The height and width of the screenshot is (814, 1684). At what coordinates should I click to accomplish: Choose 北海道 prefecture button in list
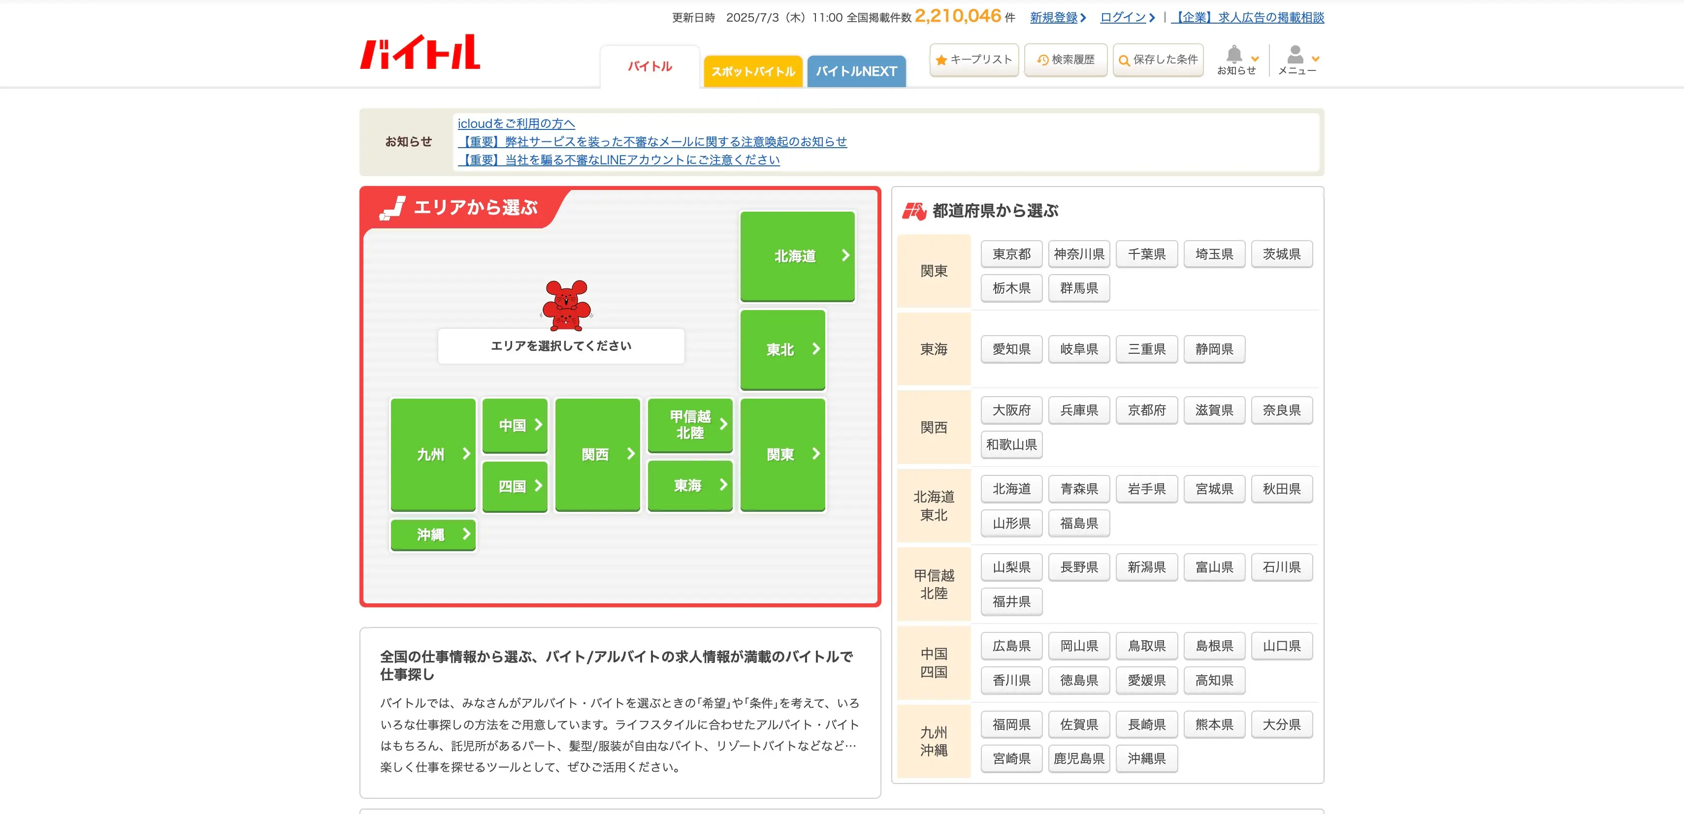click(1011, 489)
